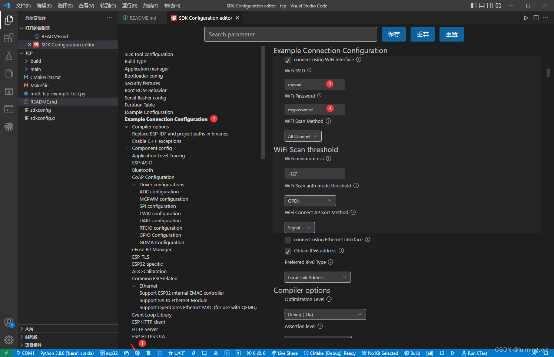Open the Manage gear in activity bar
The height and width of the screenshot is (357, 554).
pyautogui.click(x=9, y=340)
